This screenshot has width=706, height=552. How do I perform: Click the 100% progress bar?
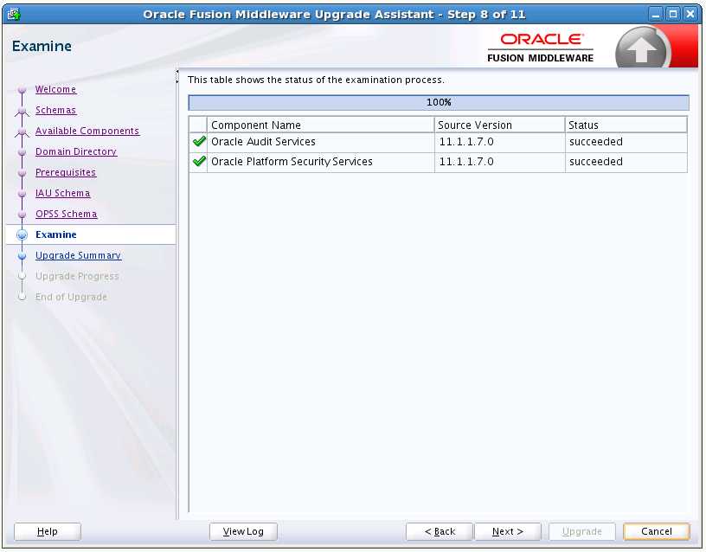(x=439, y=102)
